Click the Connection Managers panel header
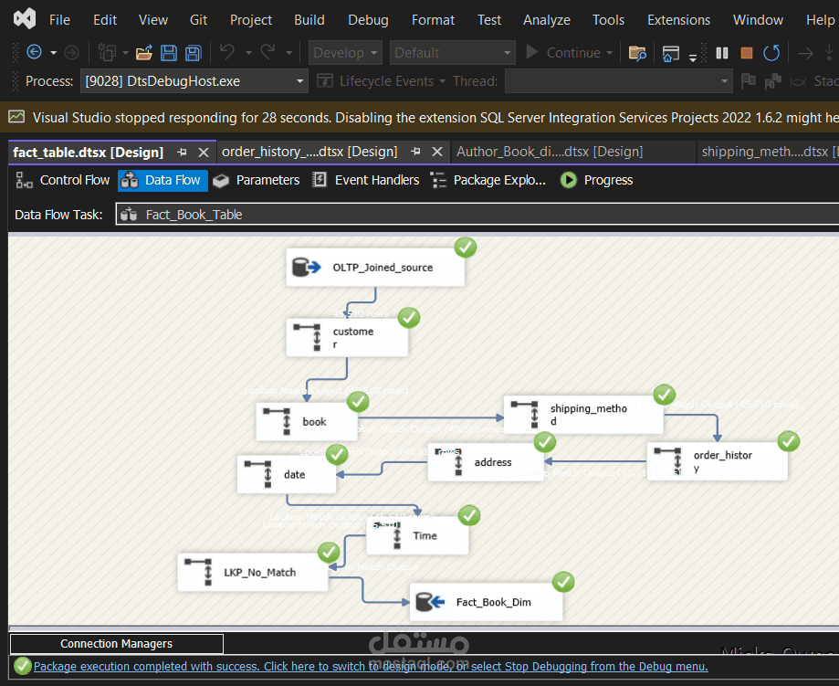Screen dimensions: 839x686 [x=116, y=644]
